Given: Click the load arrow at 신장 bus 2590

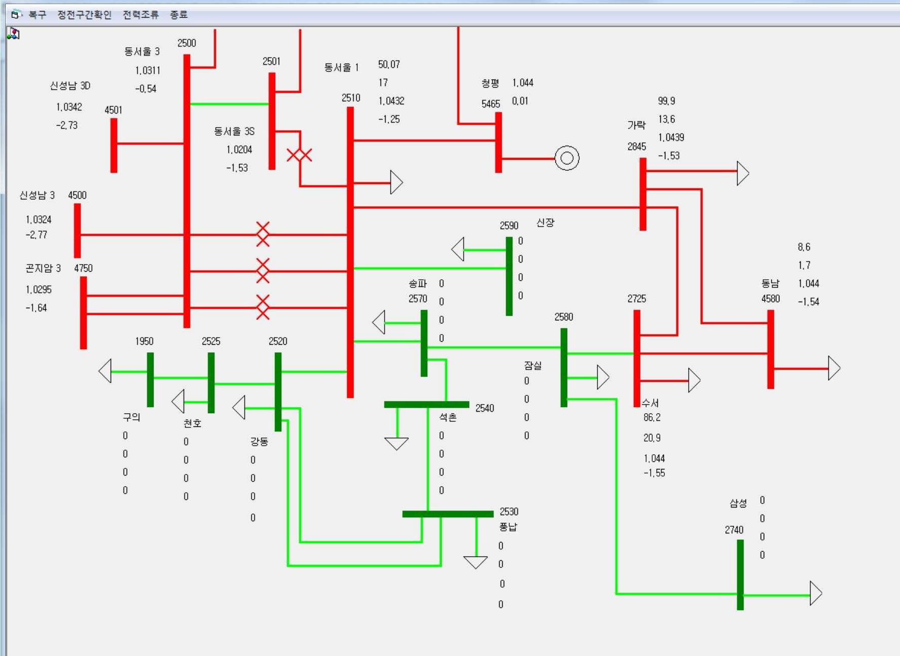Looking at the screenshot, I should tap(458, 249).
